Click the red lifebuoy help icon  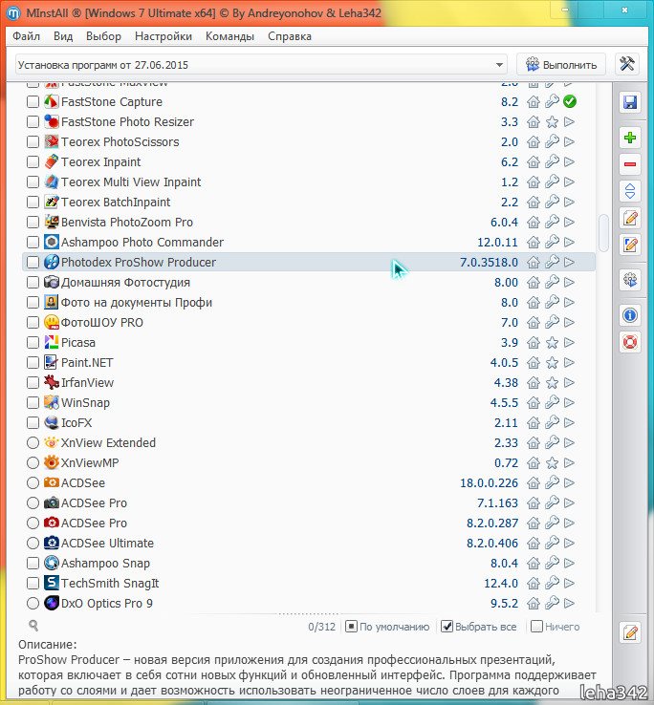point(630,342)
